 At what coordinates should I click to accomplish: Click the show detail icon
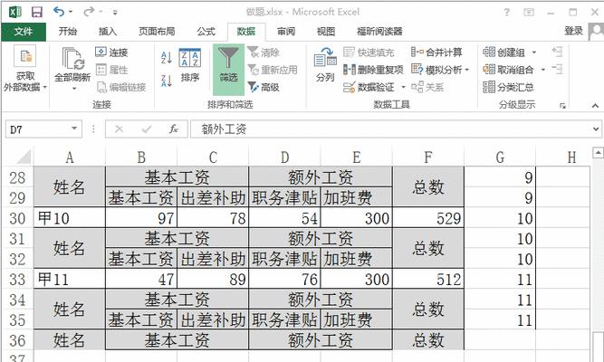(x=557, y=52)
